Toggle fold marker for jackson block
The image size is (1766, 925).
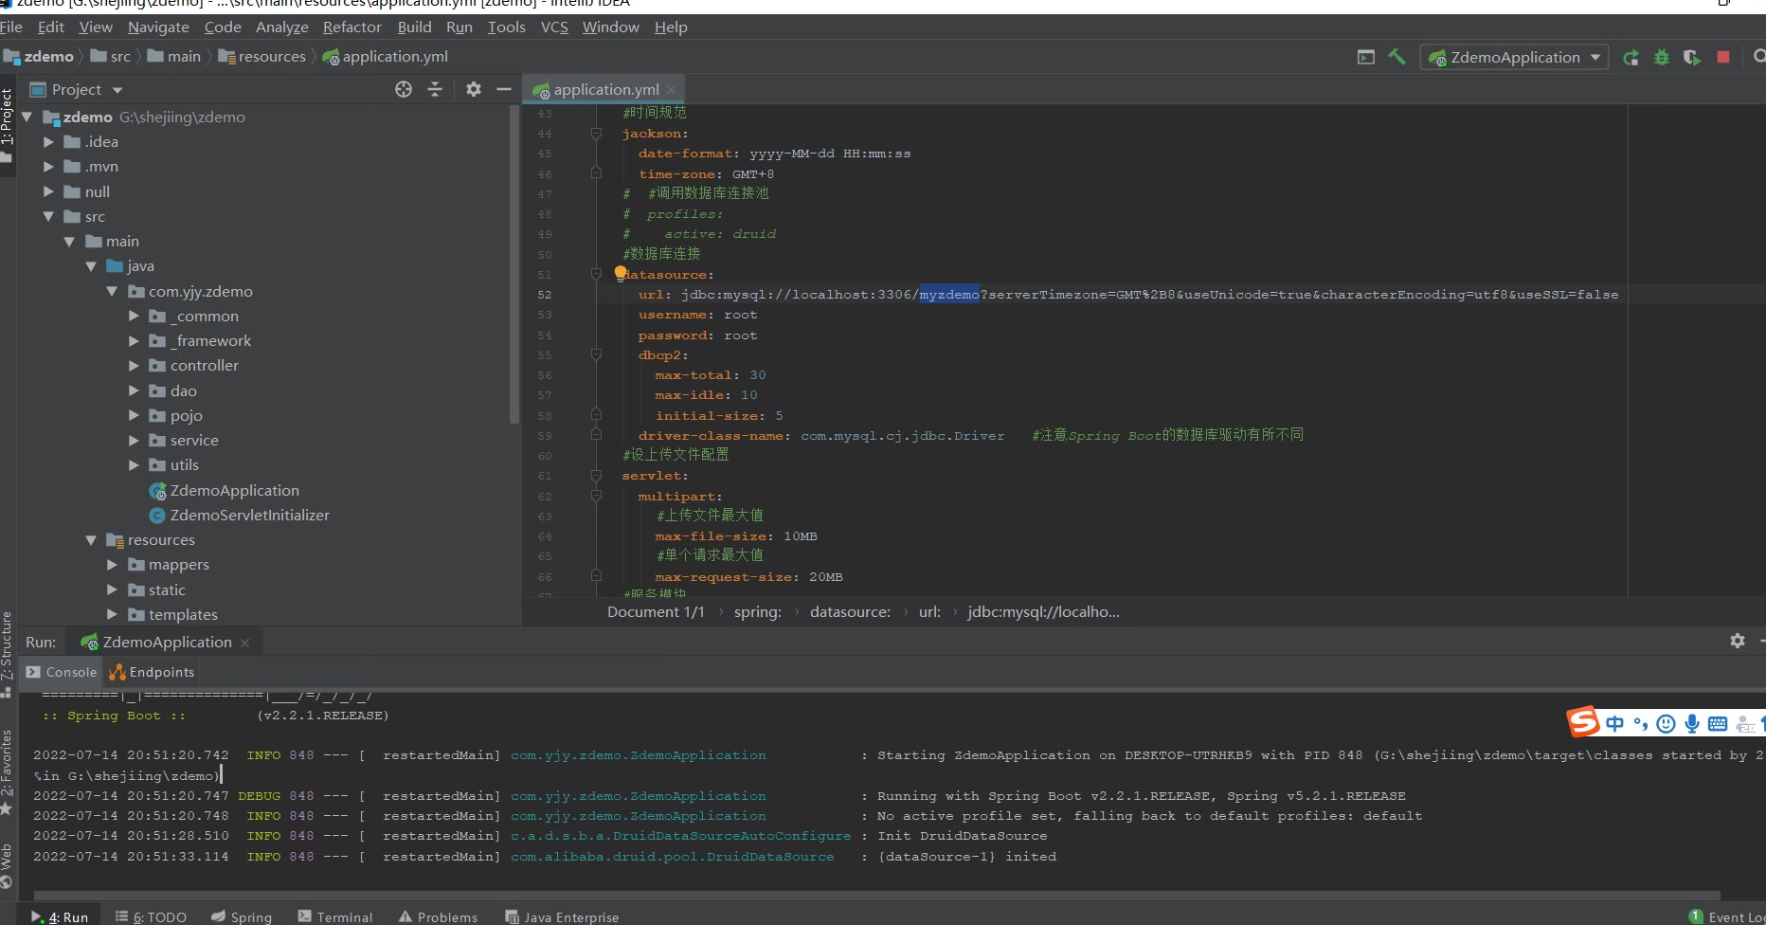[x=596, y=134]
